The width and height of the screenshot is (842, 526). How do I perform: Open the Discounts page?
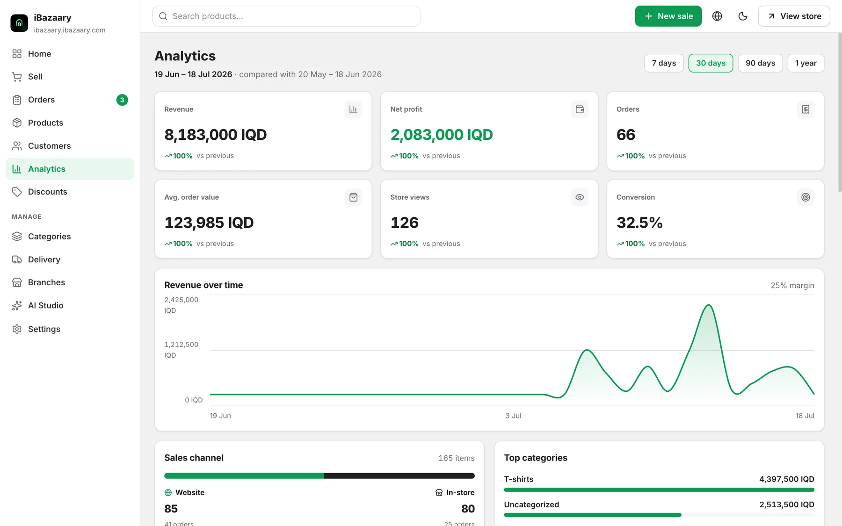(x=70, y=192)
